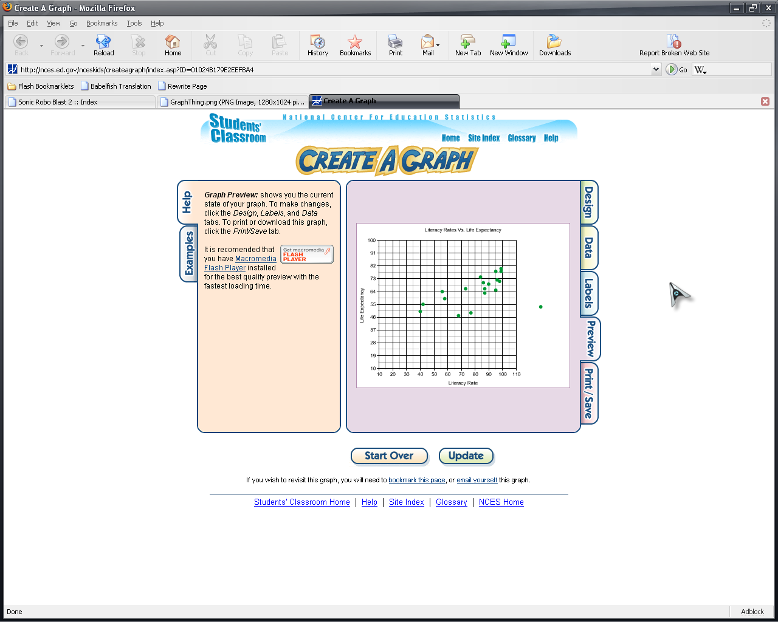Open the Downloads toolbar icon
The width and height of the screenshot is (778, 622).
(x=554, y=42)
